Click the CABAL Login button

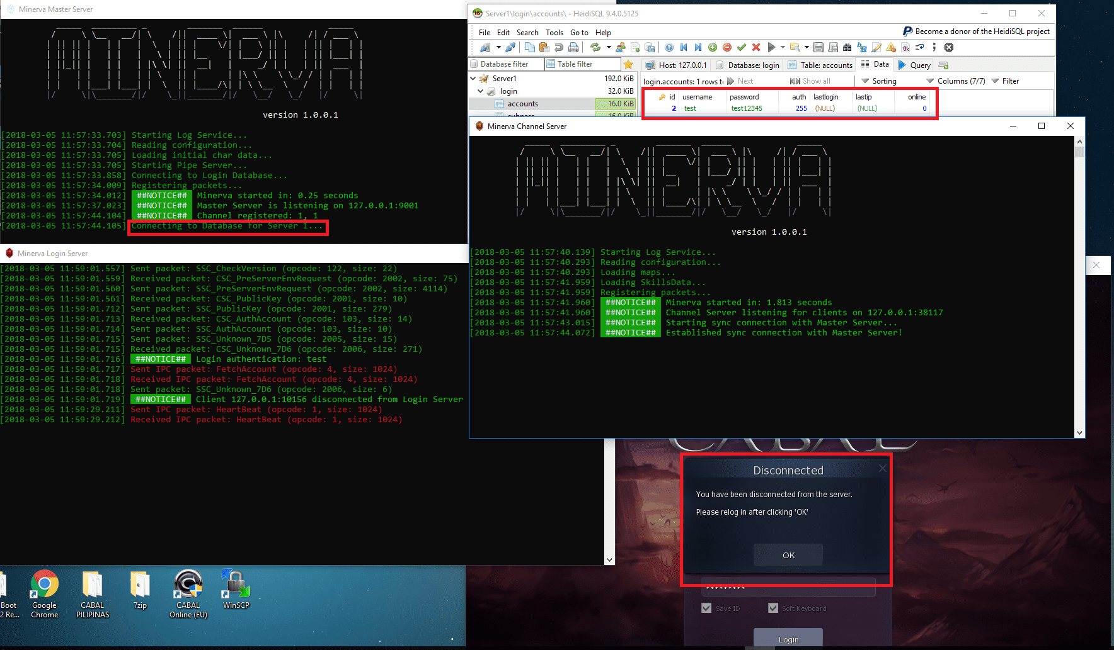click(x=788, y=639)
